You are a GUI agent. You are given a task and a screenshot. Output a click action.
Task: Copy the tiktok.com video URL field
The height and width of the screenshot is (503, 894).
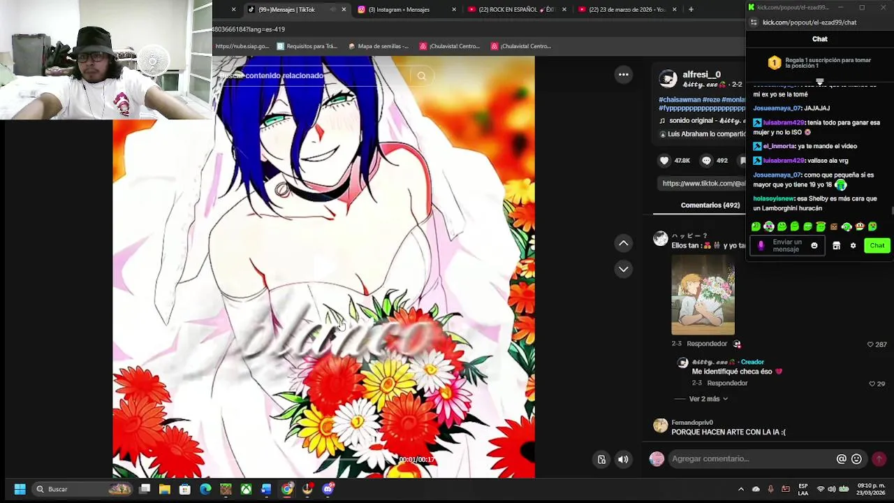703,183
